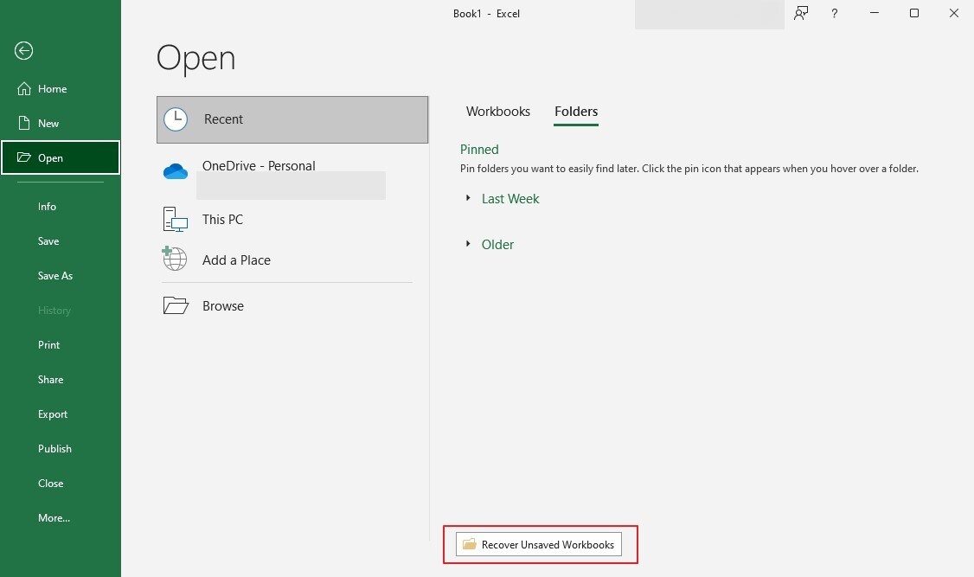Image resolution: width=974 pixels, height=577 pixels.
Task: Click the This PC computer icon
Action: pos(176,219)
